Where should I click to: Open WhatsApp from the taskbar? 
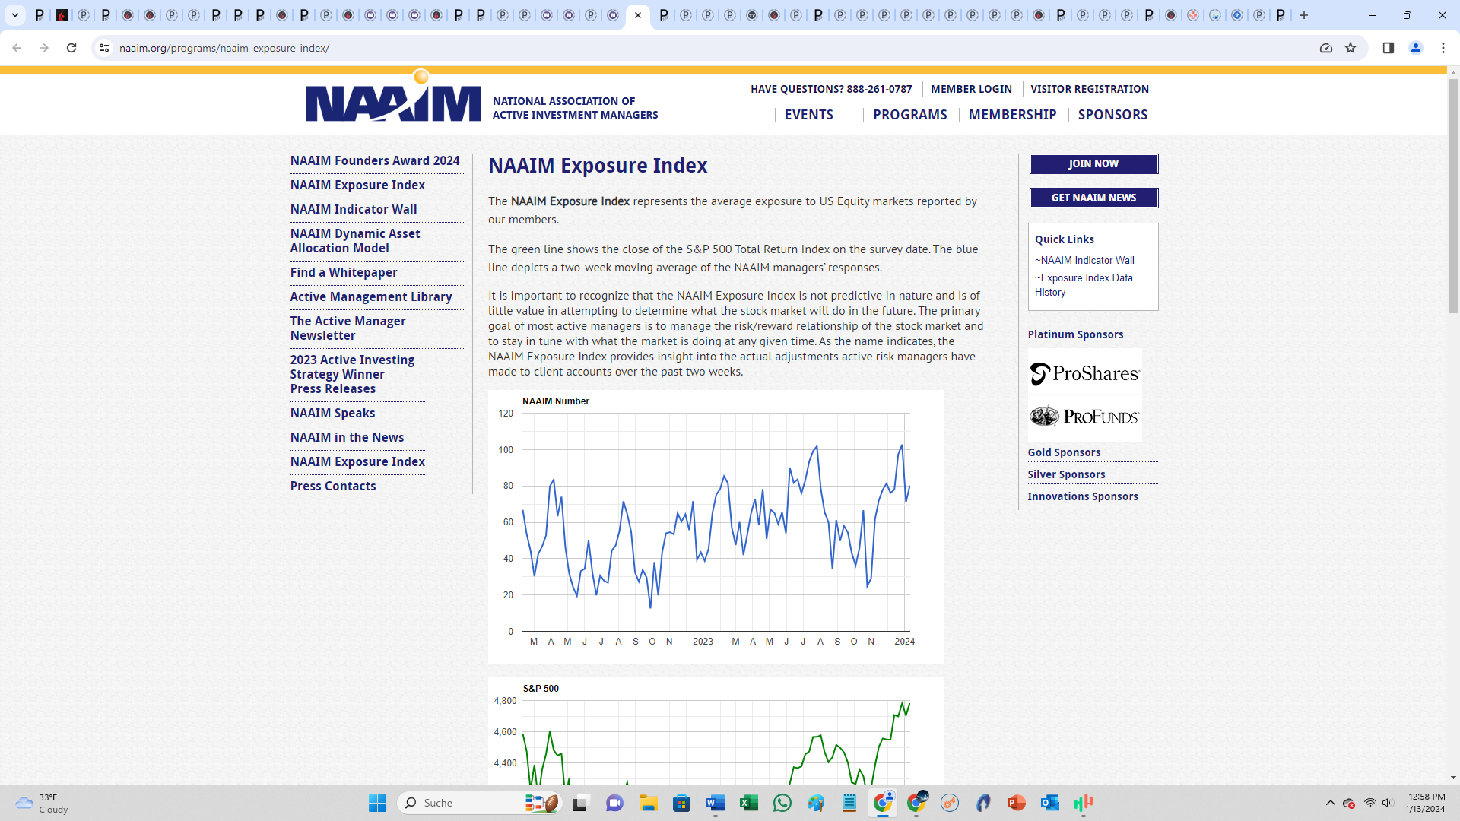pos(782,803)
